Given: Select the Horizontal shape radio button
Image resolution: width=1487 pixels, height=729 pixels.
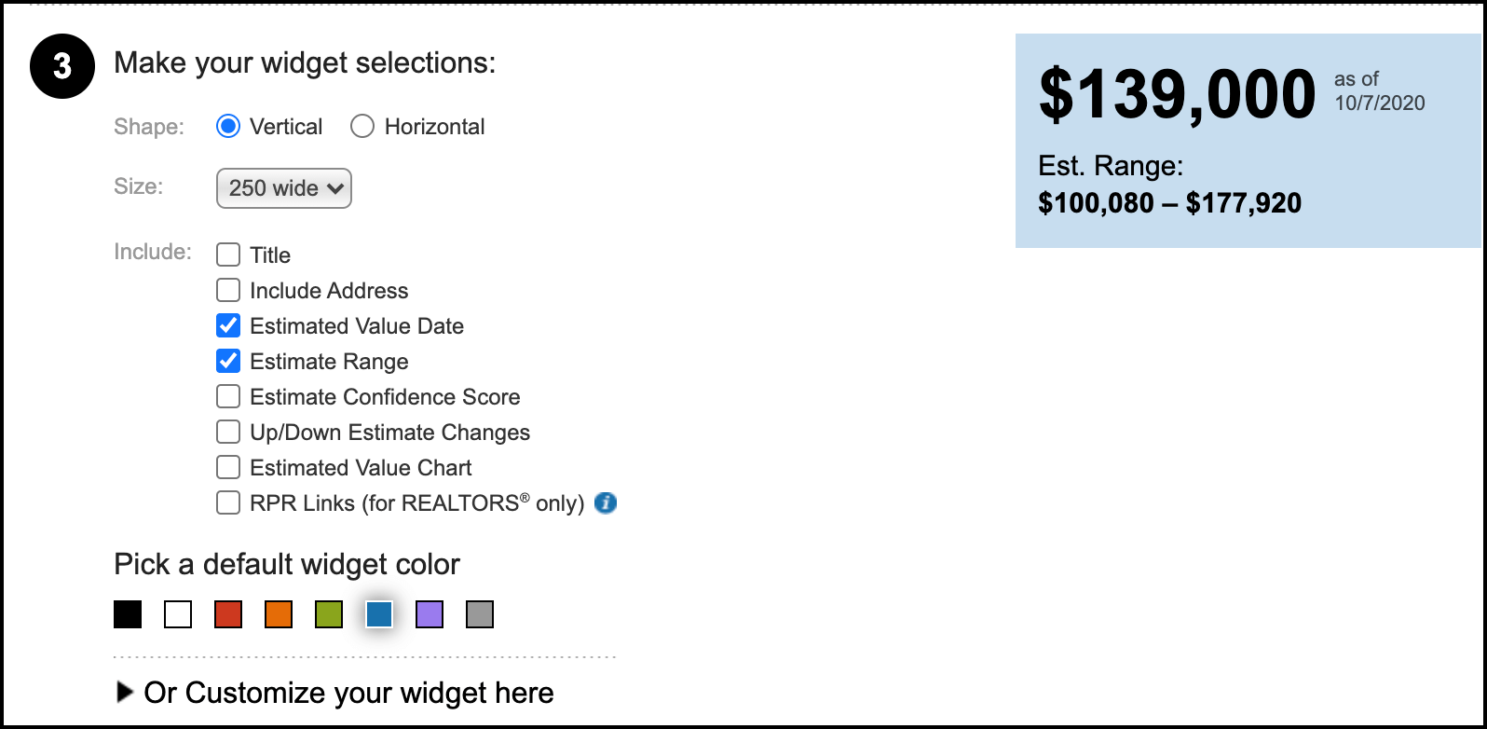Looking at the screenshot, I should 362,127.
